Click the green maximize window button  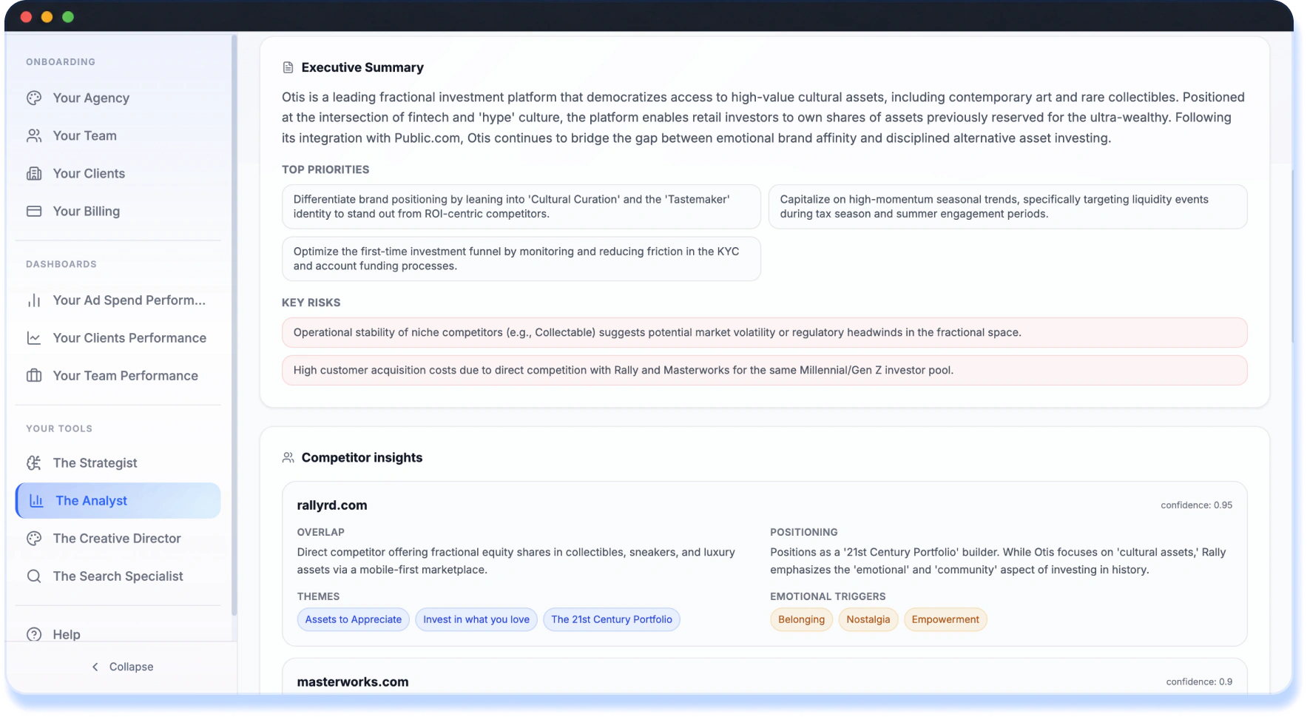point(68,16)
